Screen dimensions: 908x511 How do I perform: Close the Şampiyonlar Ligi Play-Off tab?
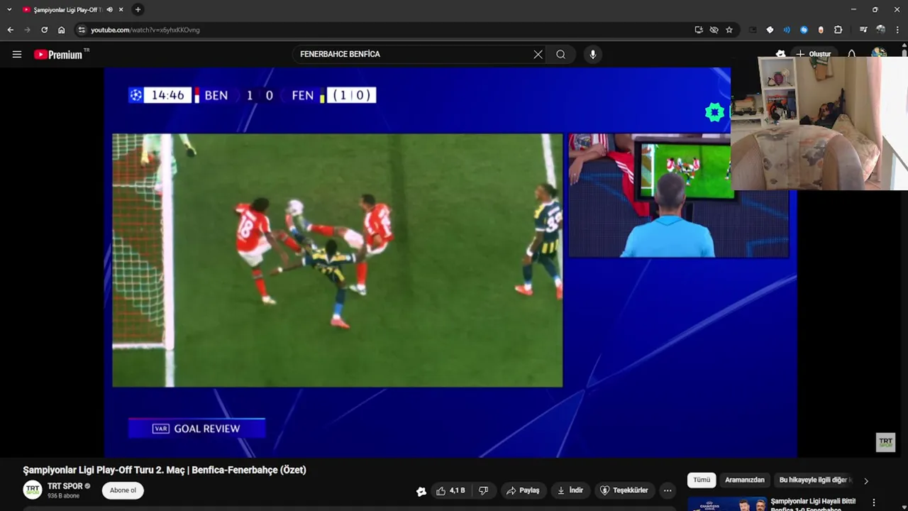coord(121,10)
